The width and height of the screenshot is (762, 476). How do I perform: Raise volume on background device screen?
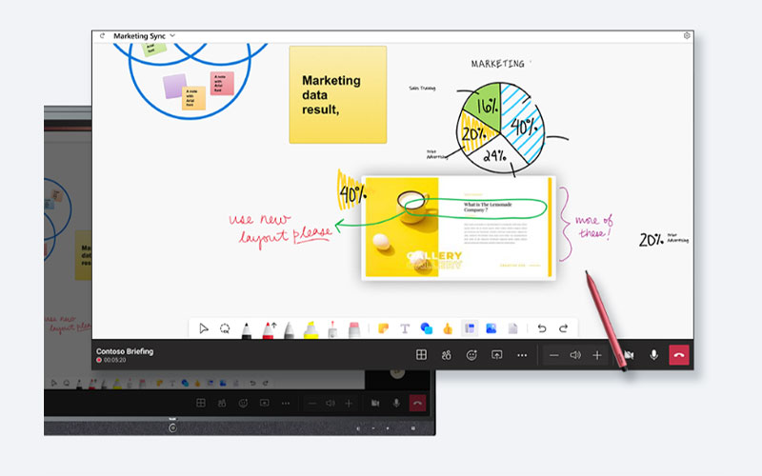349,403
